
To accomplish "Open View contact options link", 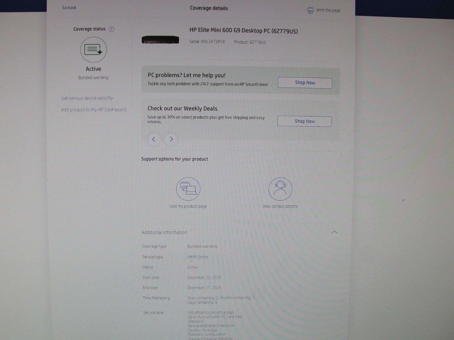I will click(x=280, y=206).
